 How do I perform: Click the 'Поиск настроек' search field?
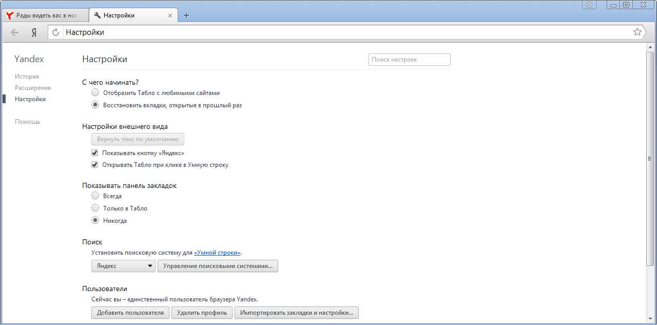[409, 60]
